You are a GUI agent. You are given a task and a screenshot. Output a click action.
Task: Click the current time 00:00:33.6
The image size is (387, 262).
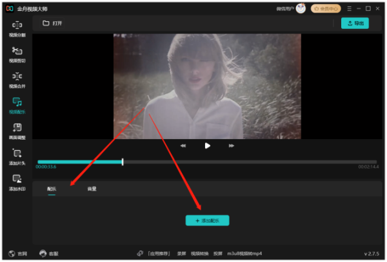click(x=46, y=167)
